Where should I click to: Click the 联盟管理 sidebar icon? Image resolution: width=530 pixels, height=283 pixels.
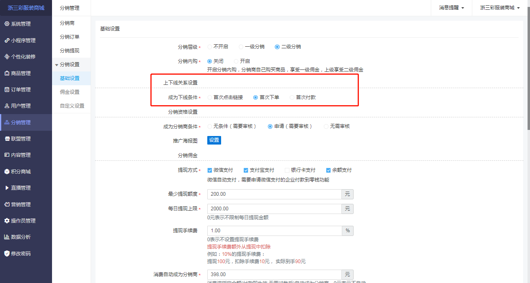pos(7,138)
